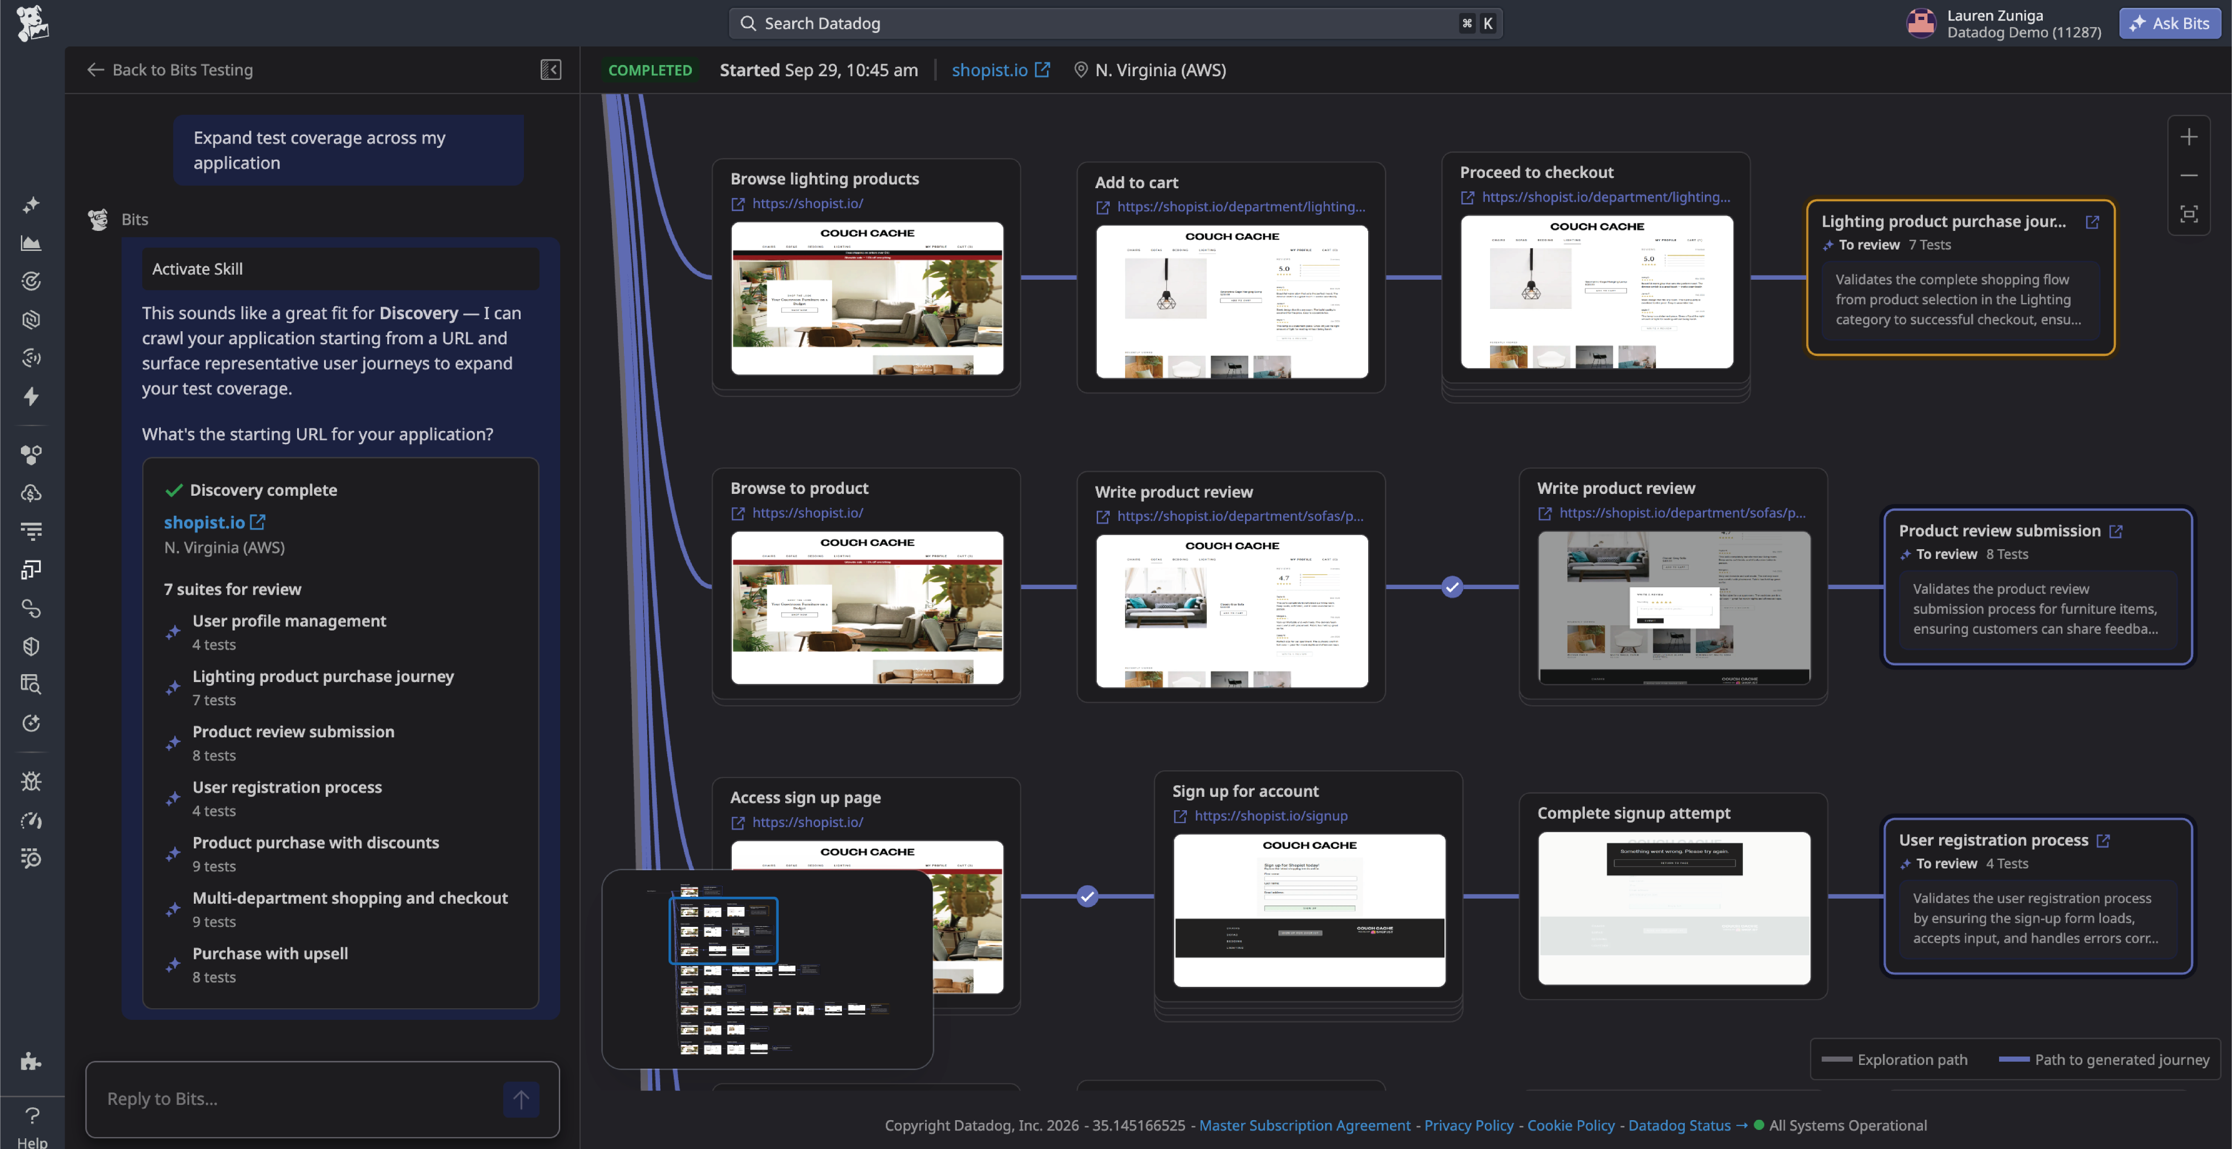This screenshot has height=1149, width=2232.
Task: Click the minimap overview of the canvas
Action: pyautogui.click(x=767, y=969)
